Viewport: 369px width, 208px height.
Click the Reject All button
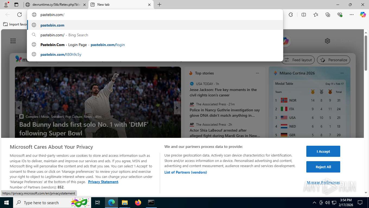tap(323, 167)
